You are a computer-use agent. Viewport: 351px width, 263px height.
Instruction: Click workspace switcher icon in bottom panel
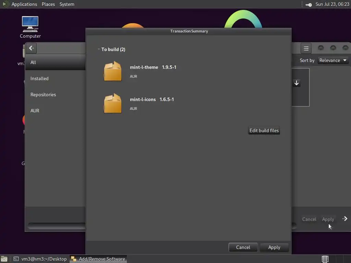click(x=325, y=259)
